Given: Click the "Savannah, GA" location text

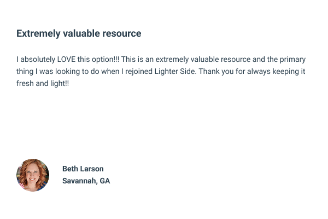Looking at the screenshot, I should click(86, 181).
